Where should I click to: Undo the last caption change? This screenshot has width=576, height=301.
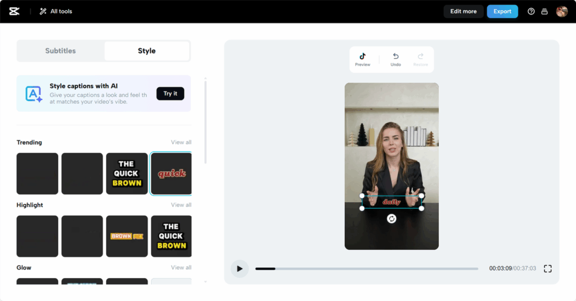[395, 59]
